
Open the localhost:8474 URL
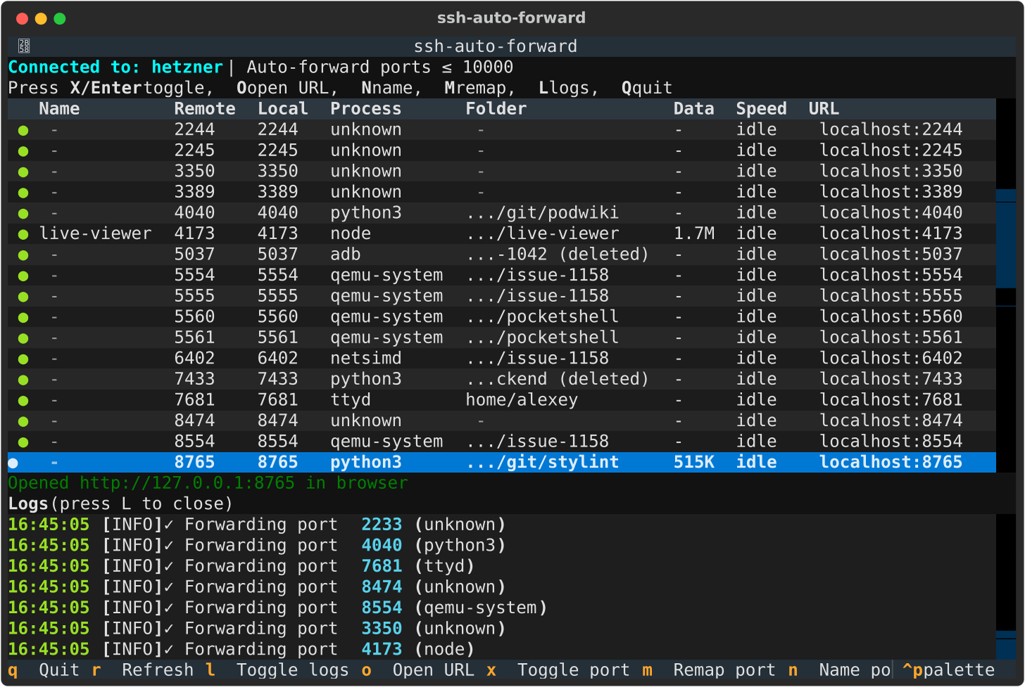coord(891,421)
